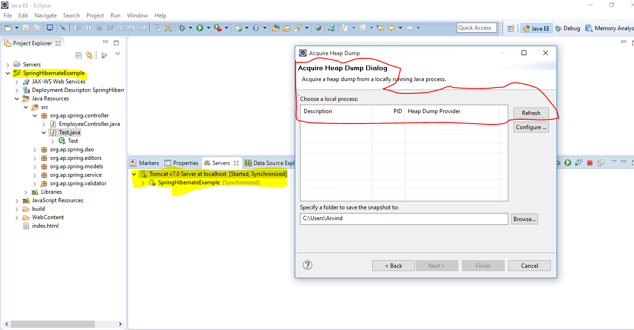Click the Forward navigation arrow in toolbar
The image size is (634, 330).
click(x=409, y=28)
